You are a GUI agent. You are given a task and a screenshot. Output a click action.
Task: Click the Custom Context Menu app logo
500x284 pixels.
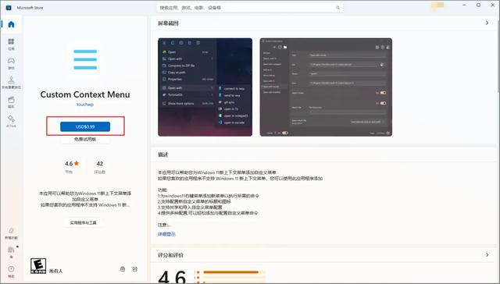coord(85,59)
